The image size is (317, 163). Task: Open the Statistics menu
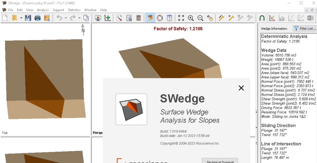coord(74,10)
